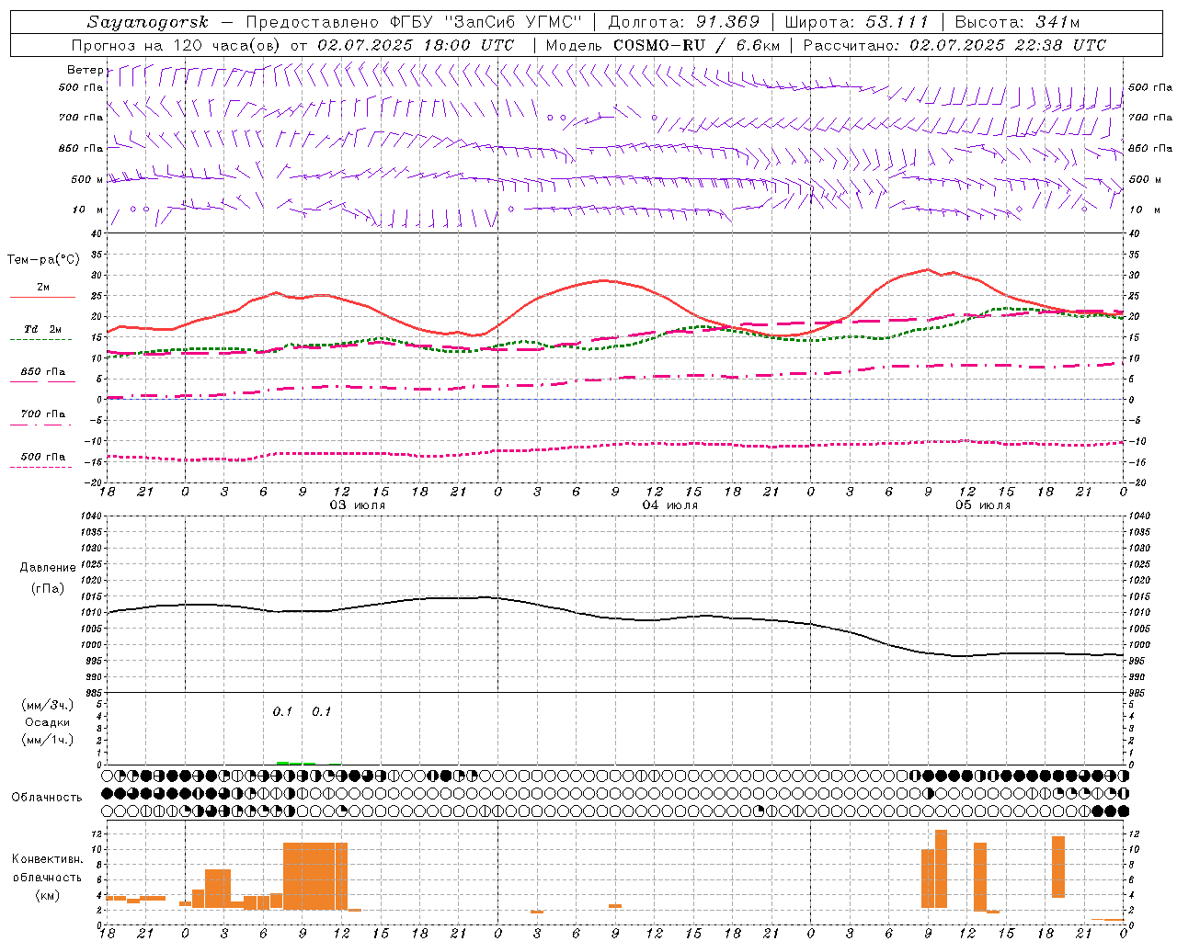Click the 'Осадки' precipitation label
The height and width of the screenshot is (941, 1177).
pos(47,722)
